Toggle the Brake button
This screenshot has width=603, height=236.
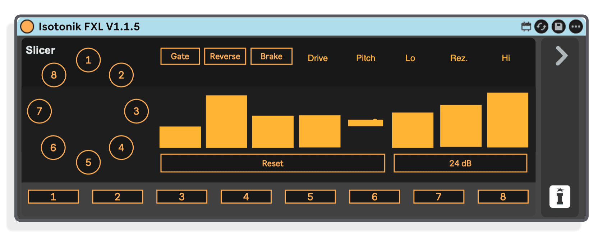(271, 56)
